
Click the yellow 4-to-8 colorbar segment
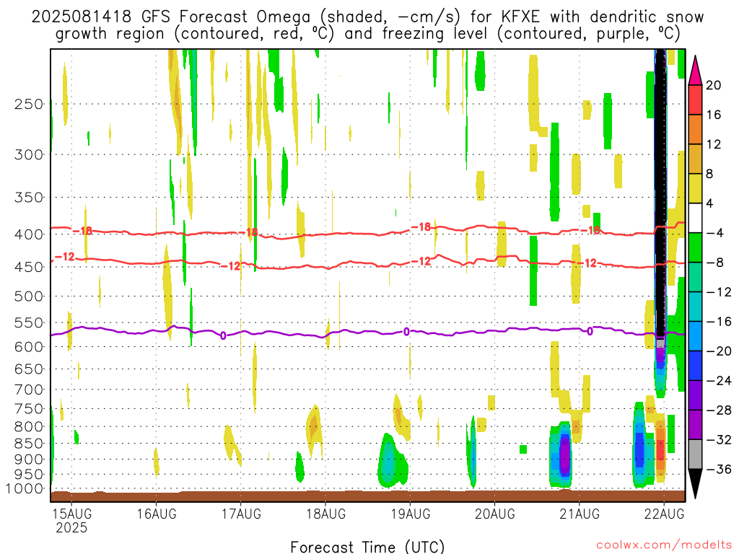pyautogui.click(x=695, y=189)
